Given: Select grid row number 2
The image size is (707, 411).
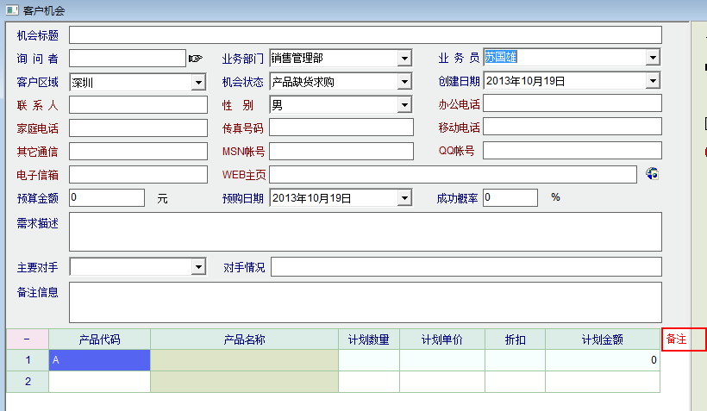Looking at the screenshot, I should [27, 381].
